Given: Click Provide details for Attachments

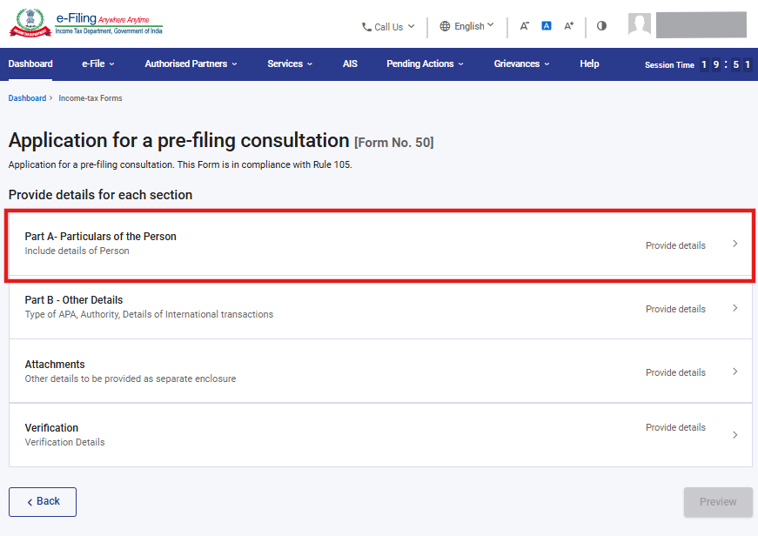Looking at the screenshot, I should (x=675, y=372).
